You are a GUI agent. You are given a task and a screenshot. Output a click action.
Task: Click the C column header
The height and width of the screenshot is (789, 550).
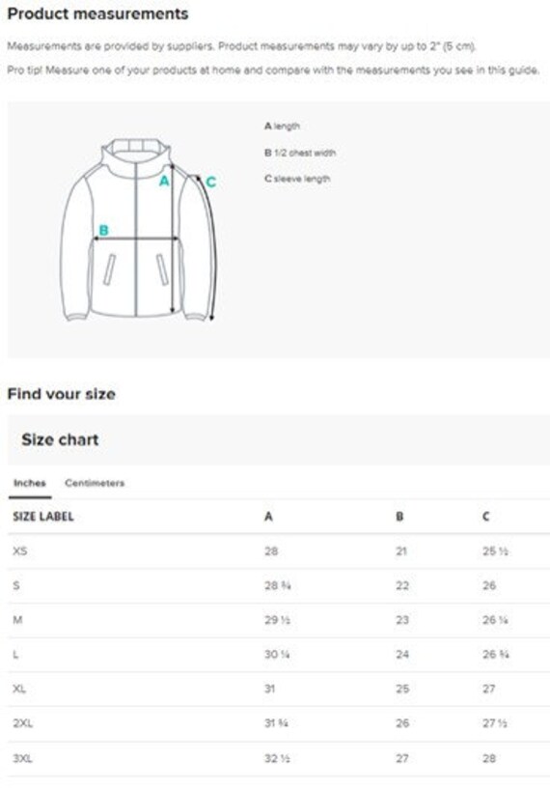(x=486, y=517)
